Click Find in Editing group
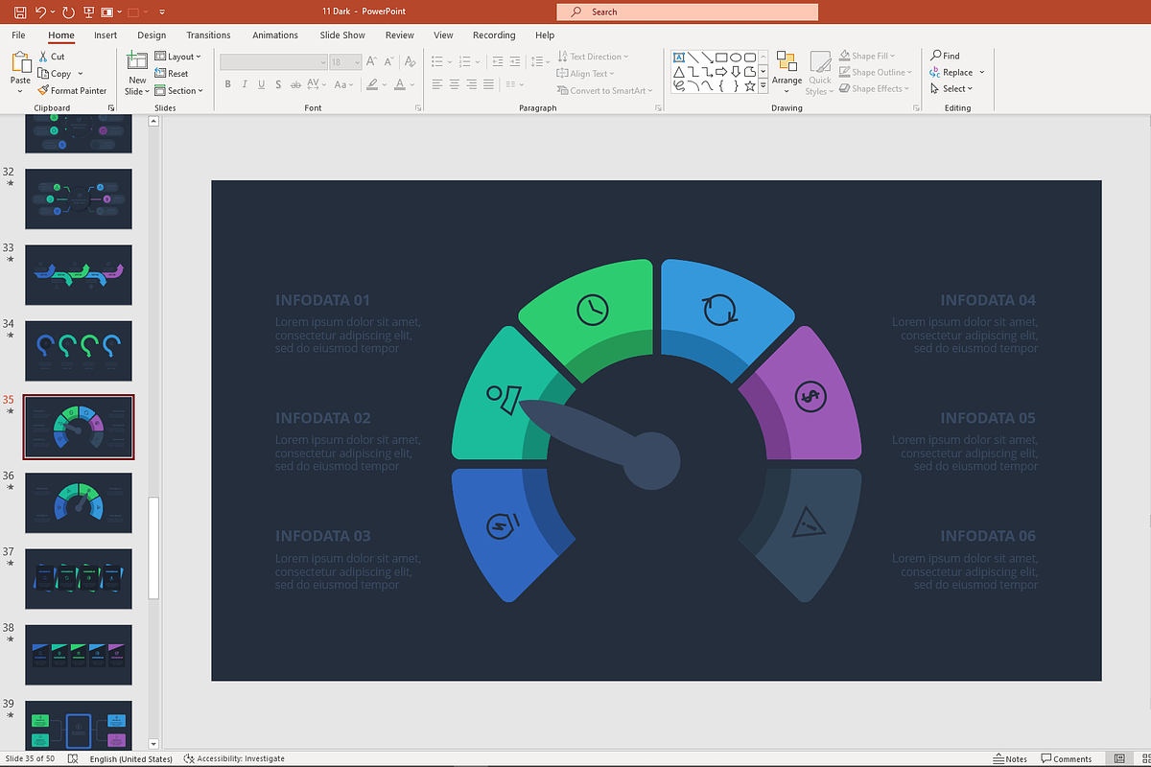 tap(945, 56)
